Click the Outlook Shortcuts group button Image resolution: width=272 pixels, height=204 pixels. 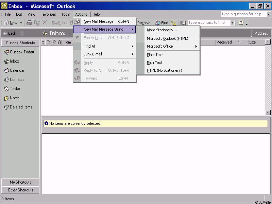tap(20, 43)
